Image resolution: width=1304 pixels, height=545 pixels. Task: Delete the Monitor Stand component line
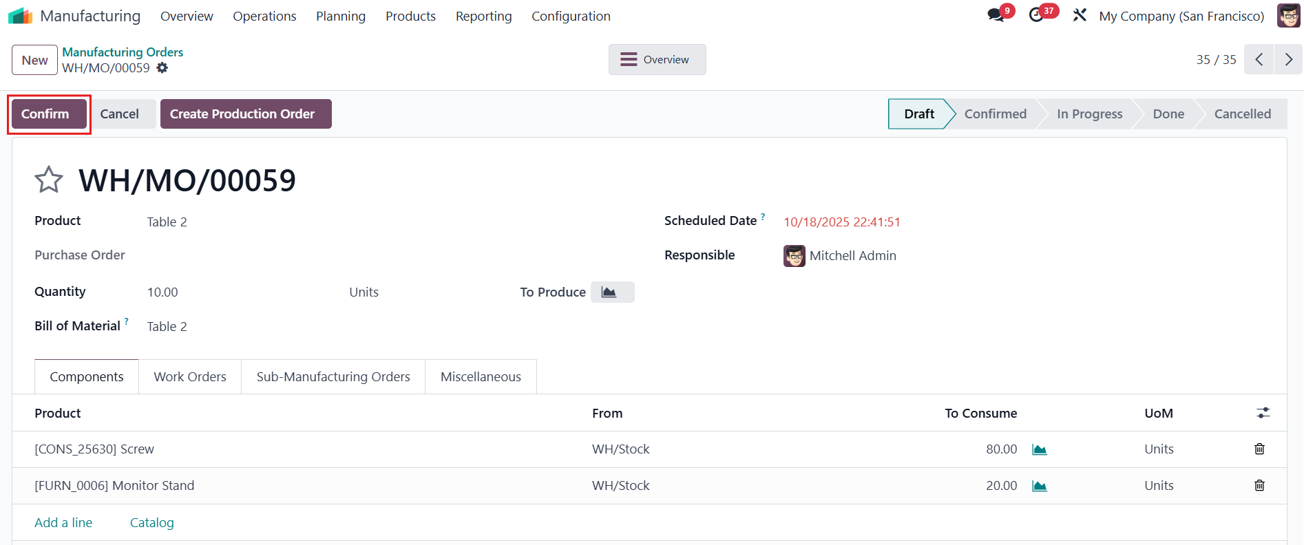[x=1259, y=486]
